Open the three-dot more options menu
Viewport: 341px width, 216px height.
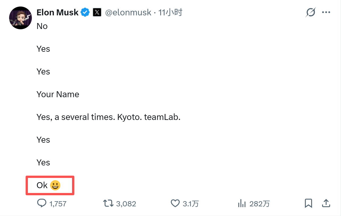point(326,13)
